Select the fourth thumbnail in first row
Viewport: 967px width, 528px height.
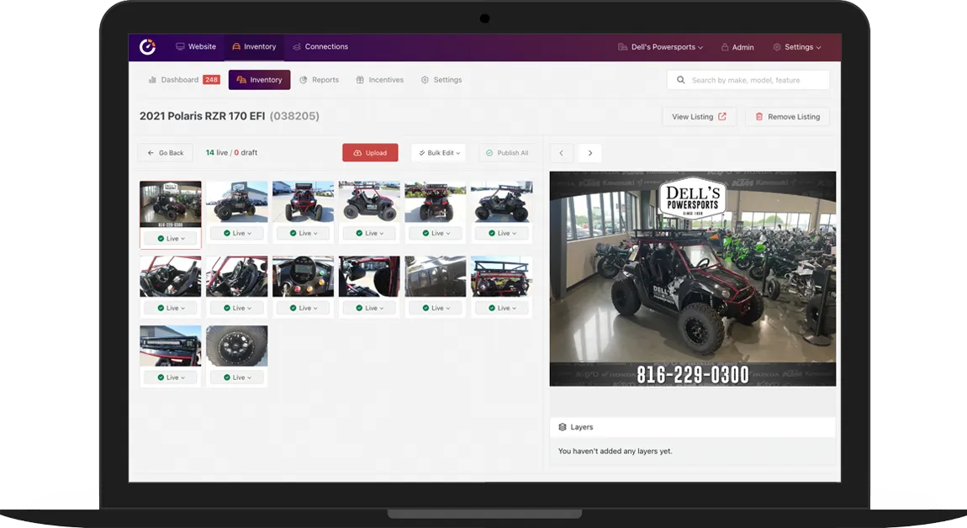click(369, 201)
